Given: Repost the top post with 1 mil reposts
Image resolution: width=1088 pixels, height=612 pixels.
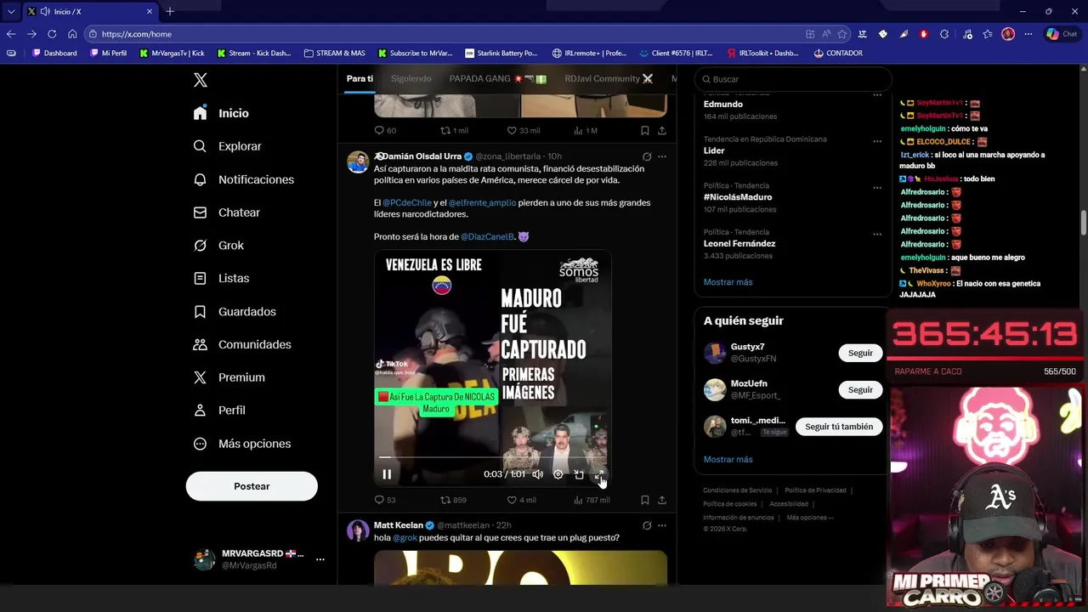Looking at the screenshot, I should coord(454,130).
